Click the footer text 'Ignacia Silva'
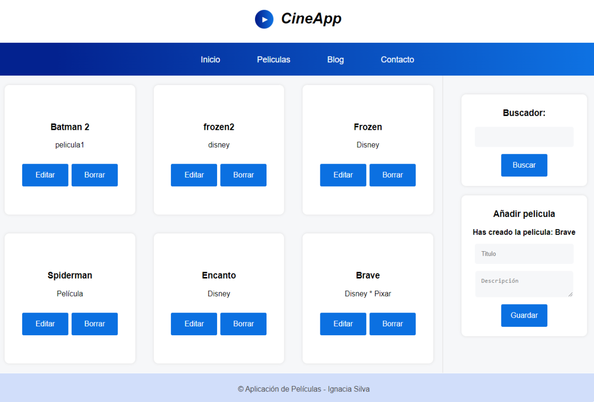Image resolution: width=594 pixels, height=402 pixels. click(x=349, y=389)
